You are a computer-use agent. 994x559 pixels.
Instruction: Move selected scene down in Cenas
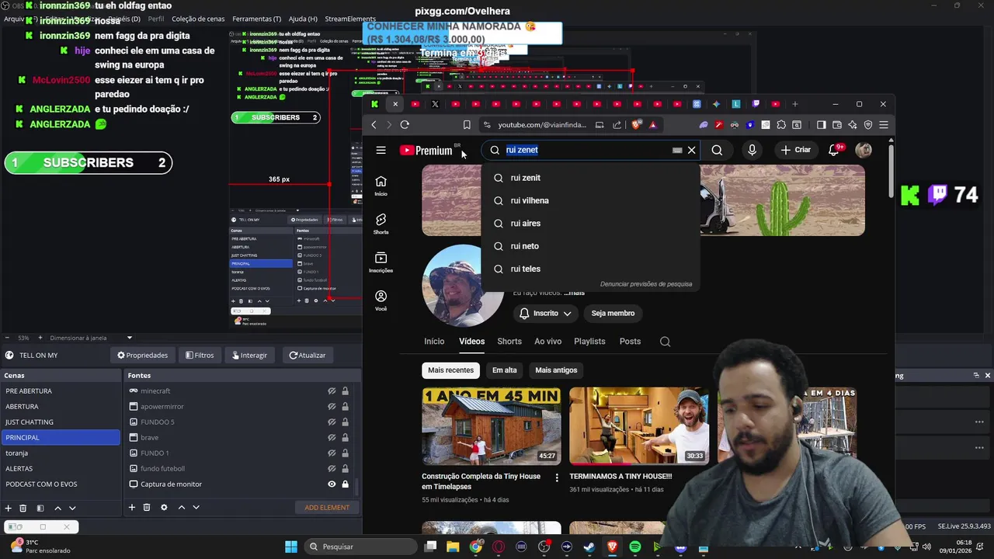point(72,508)
